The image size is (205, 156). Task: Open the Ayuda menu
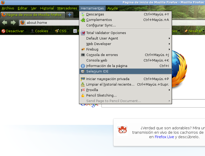point(112,8)
